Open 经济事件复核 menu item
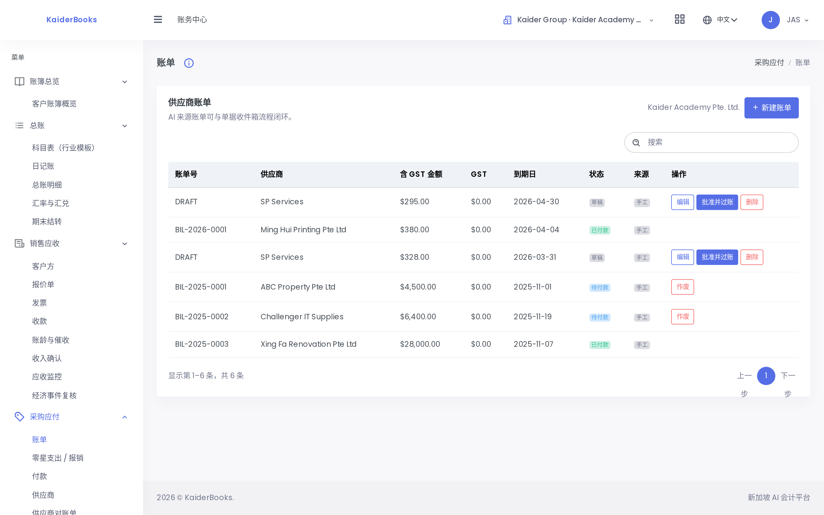The width and height of the screenshot is (824, 515). coord(54,395)
